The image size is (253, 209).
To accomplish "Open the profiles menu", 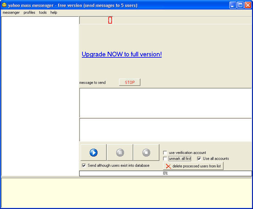I will click(29, 12).
